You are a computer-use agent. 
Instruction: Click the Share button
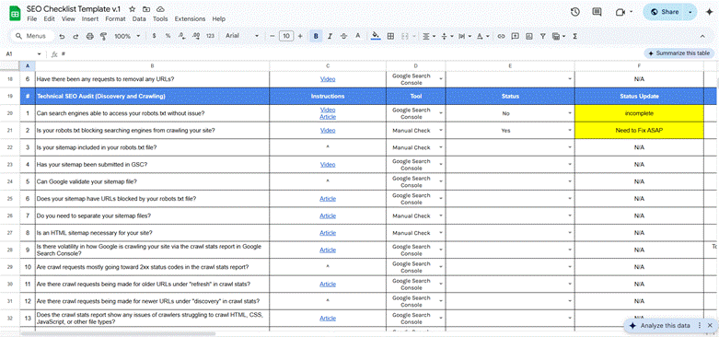coord(665,12)
